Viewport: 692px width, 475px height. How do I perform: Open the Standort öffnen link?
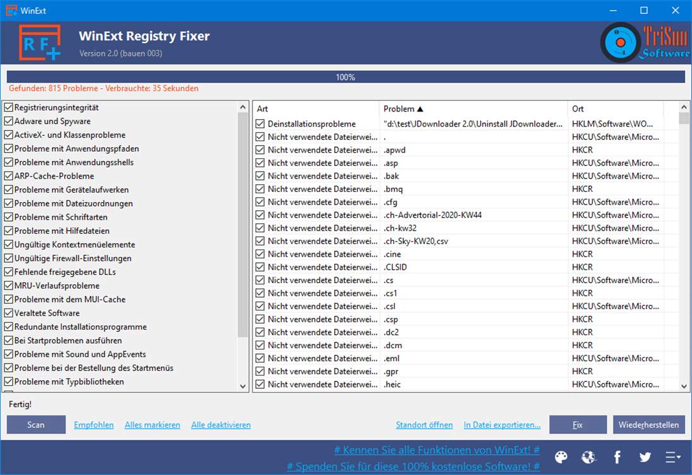click(x=424, y=425)
